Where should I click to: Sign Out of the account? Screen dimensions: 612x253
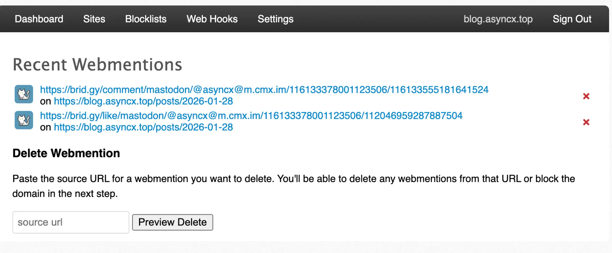(x=572, y=19)
